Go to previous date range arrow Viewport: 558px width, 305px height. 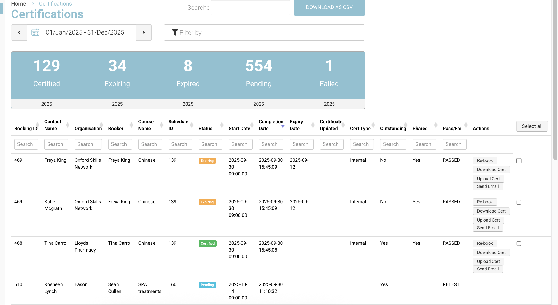click(x=19, y=32)
